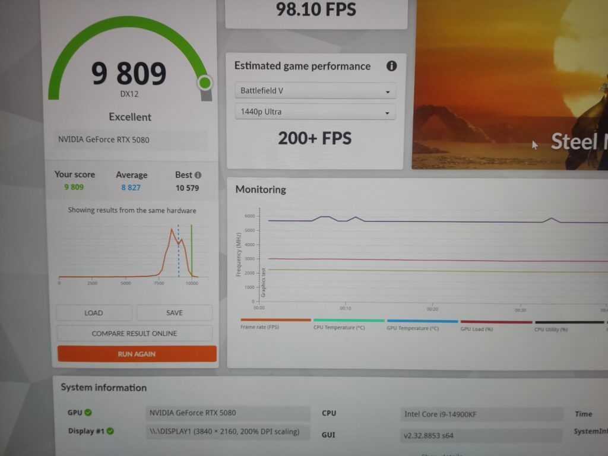Click the score gauge indicator knob
This screenshot has height=456, width=608.
(205, 83)
